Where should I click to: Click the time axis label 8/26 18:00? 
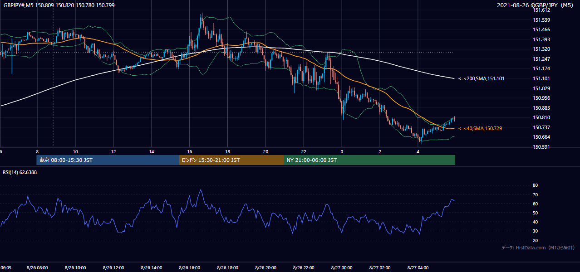coord(227,268)
